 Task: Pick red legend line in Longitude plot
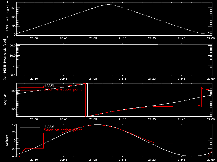point(30,90)
